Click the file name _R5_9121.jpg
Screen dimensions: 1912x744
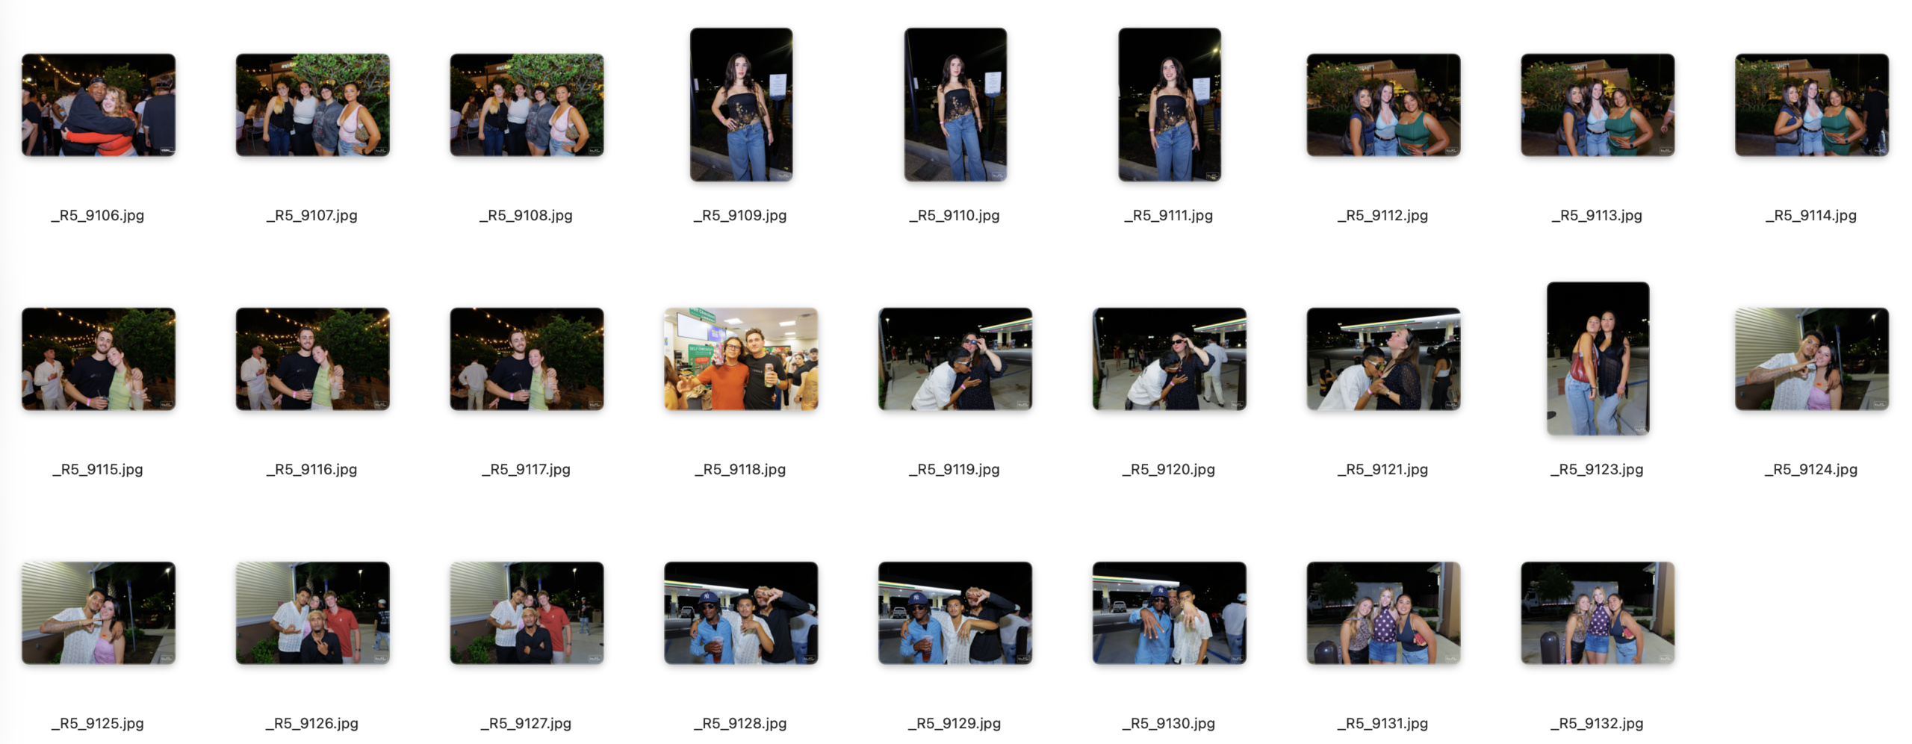pyautogui.click(x=1383, y=470)
